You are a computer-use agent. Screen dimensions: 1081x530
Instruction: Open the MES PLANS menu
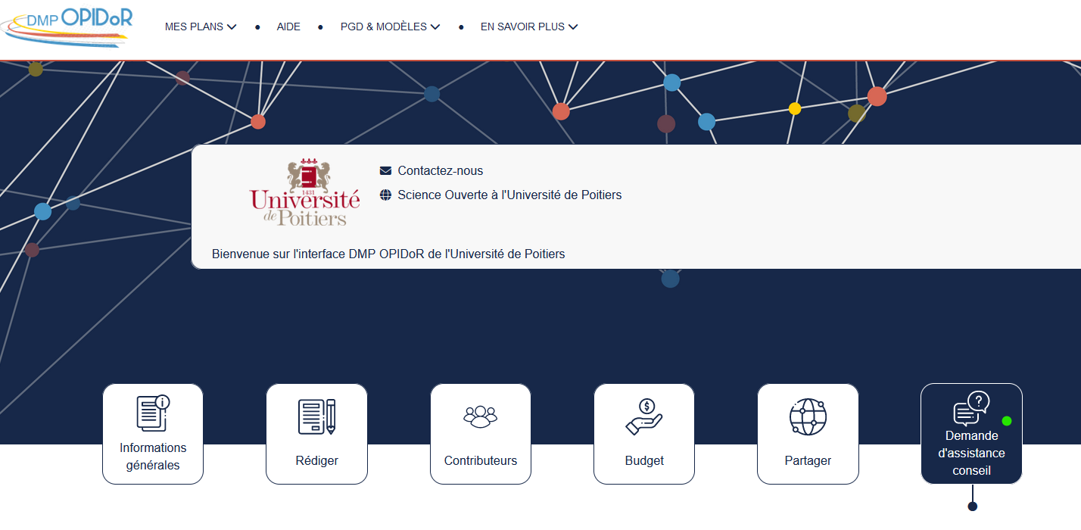coord(201,26)
